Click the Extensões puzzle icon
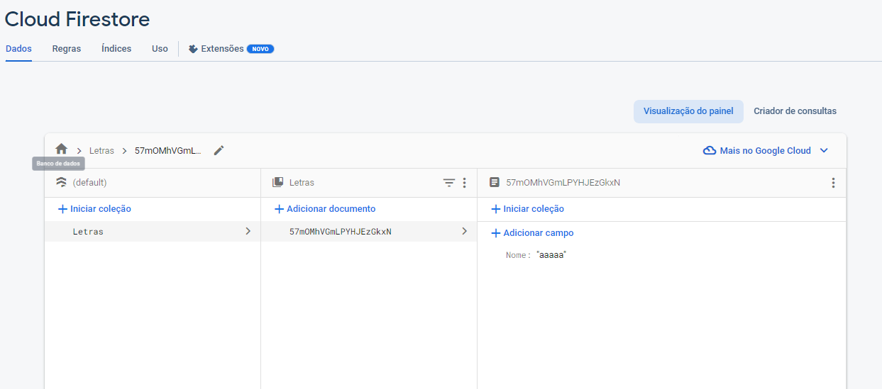The image size is (882, 389). point(193,49)
